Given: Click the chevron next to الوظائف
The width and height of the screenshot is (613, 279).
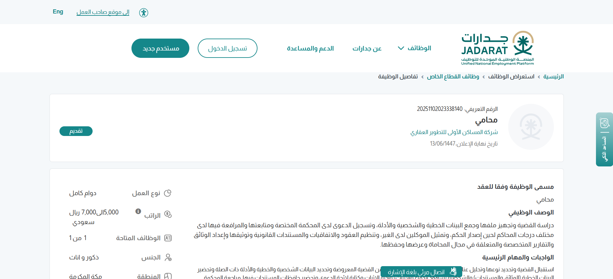Looking at the screenshot, I should pos(401,48).
